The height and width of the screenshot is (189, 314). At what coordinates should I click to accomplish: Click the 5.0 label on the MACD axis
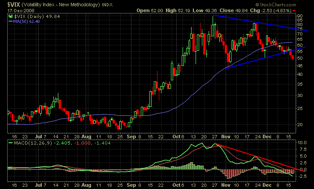(x=303, y=156)
